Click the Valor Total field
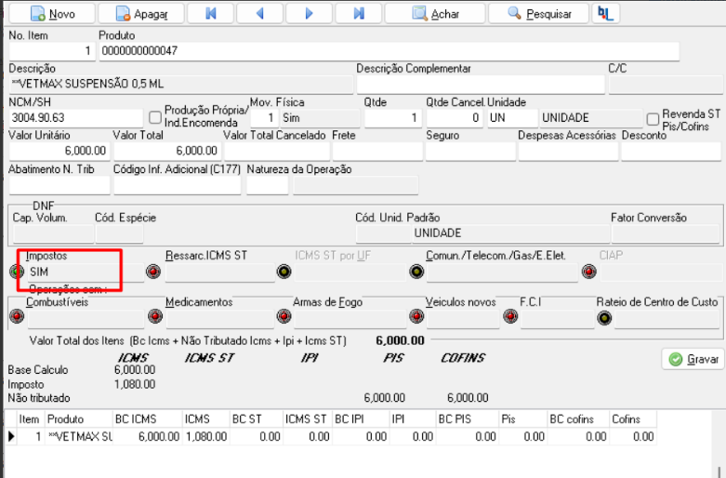Image resolution: width=726 pixels, height=478 pixels. pyautogui.click(x=167, y=151)
